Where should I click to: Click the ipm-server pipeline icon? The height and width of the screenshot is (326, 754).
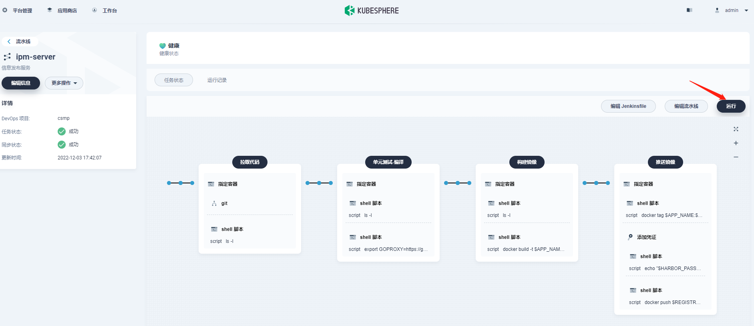(x=7, y=57)
